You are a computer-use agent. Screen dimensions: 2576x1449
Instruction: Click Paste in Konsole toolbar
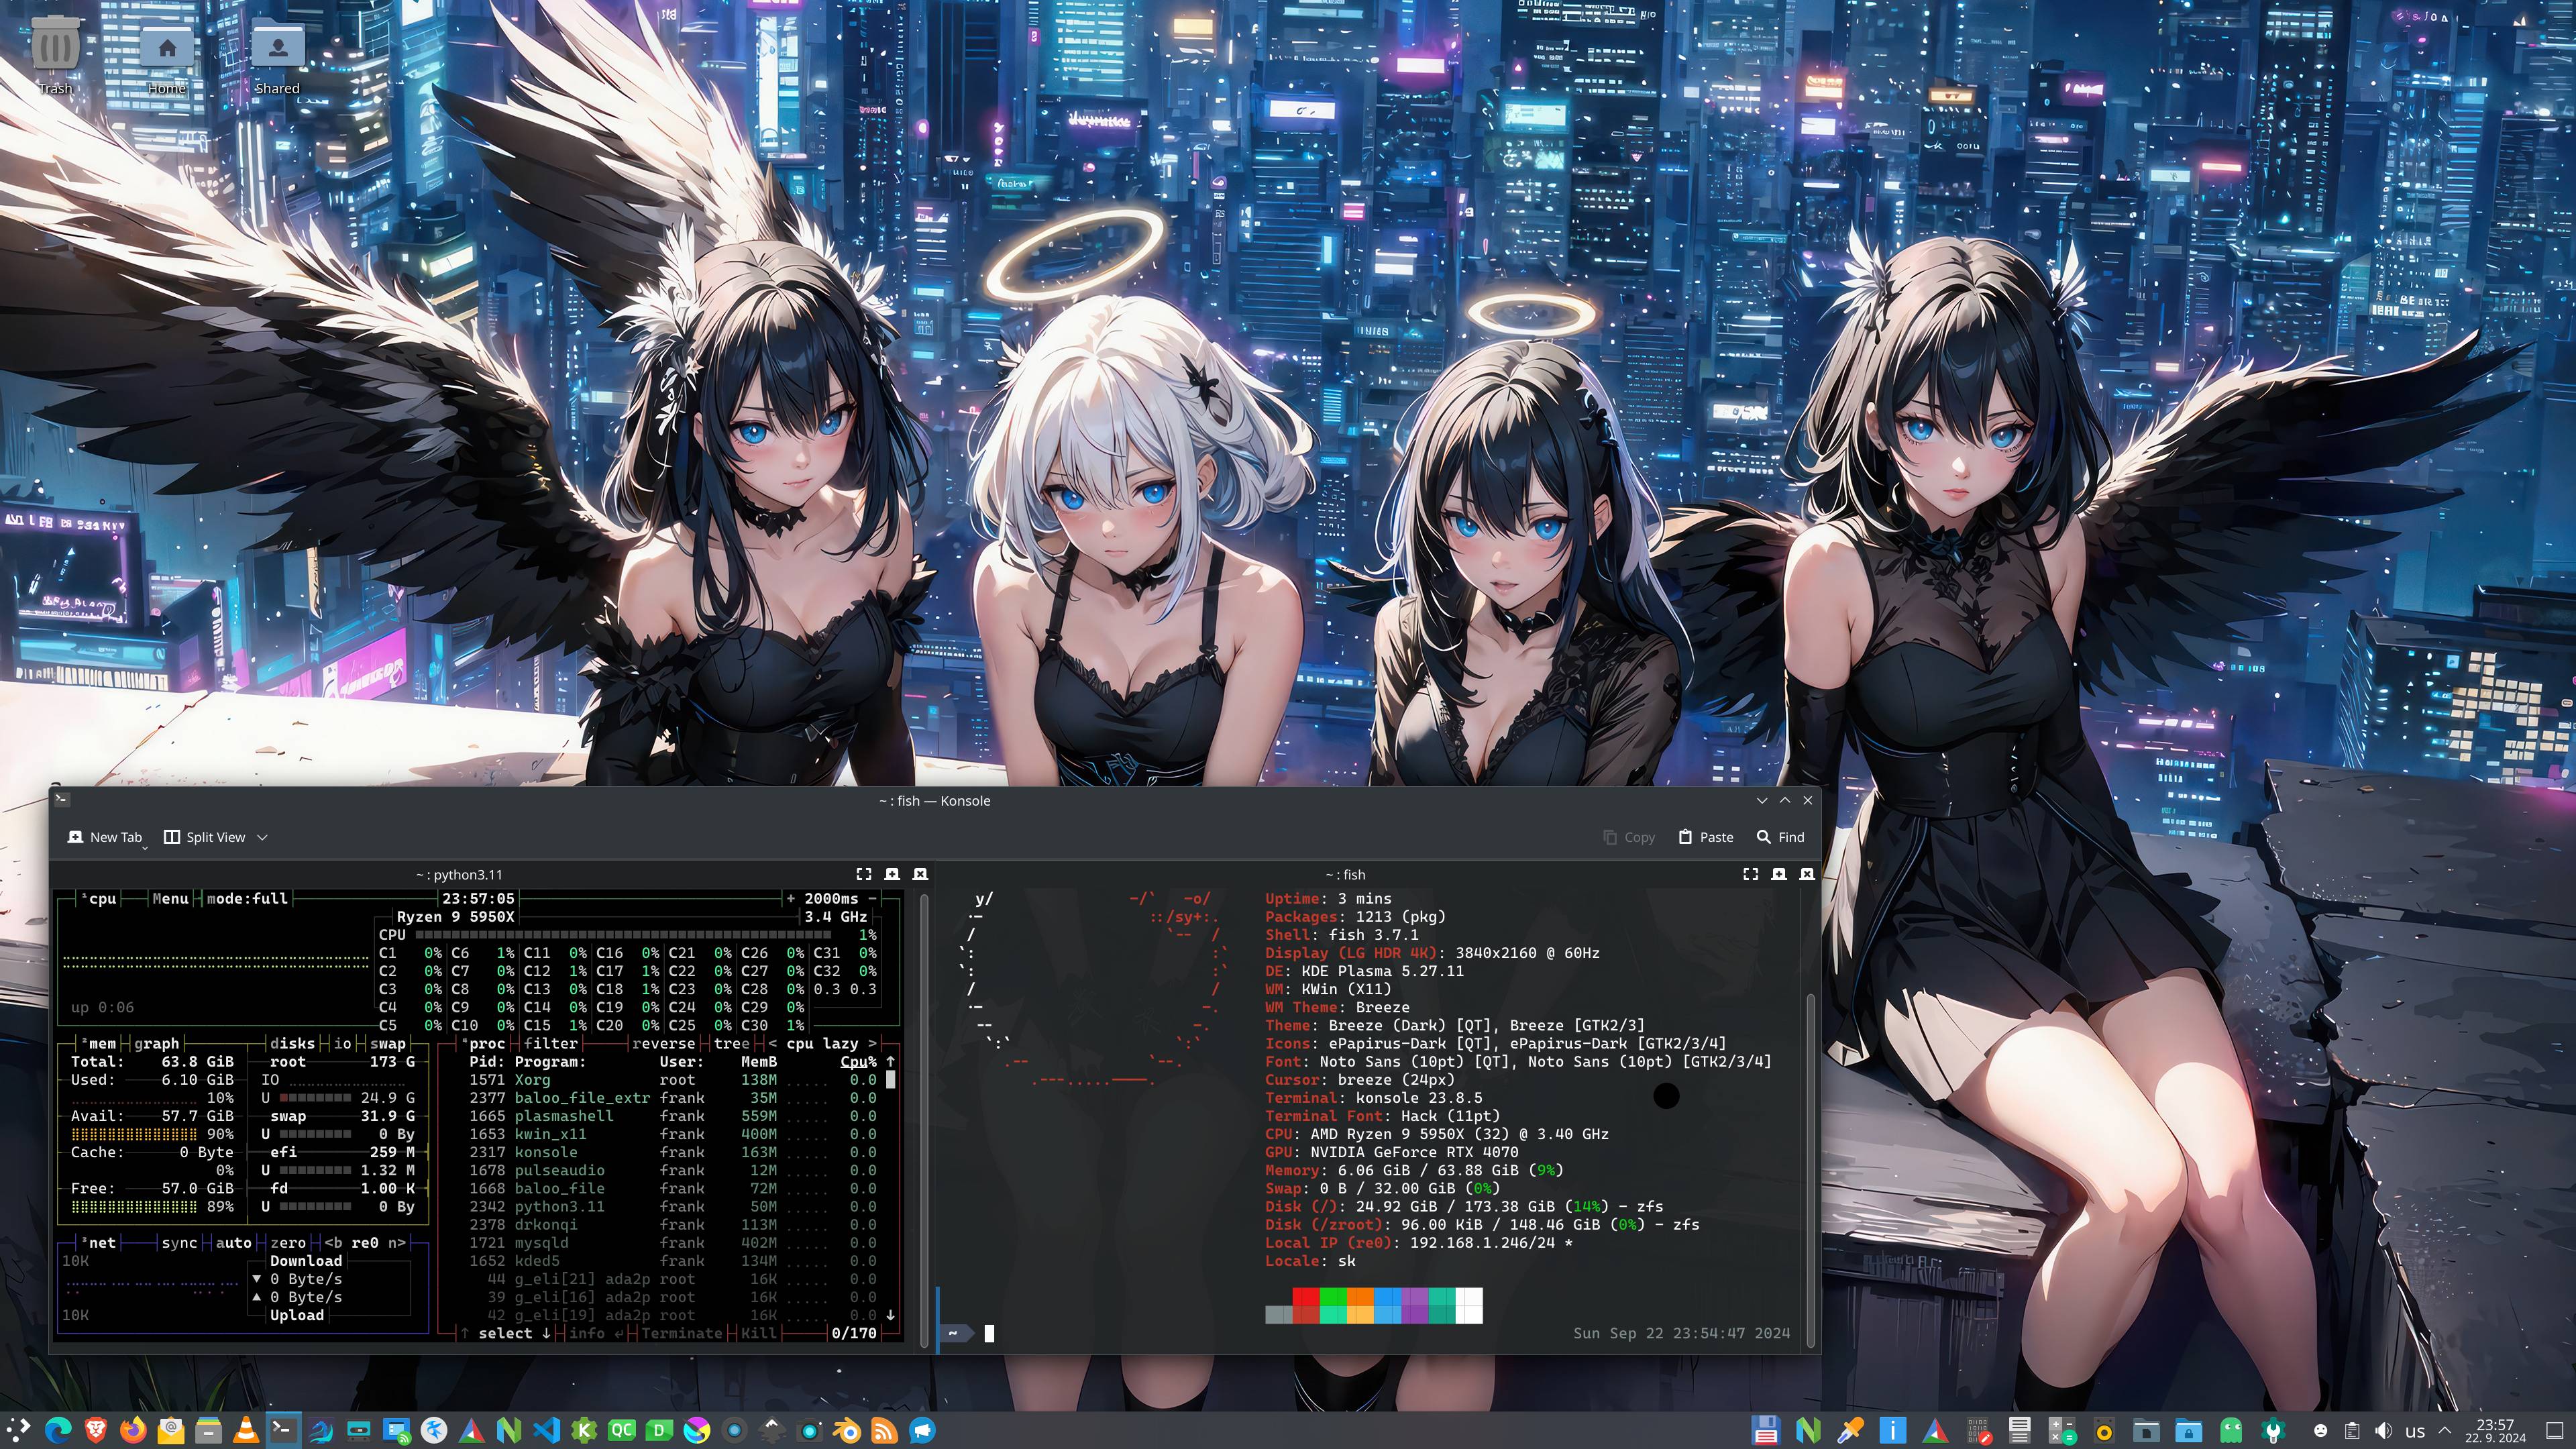coord(1705,837)
